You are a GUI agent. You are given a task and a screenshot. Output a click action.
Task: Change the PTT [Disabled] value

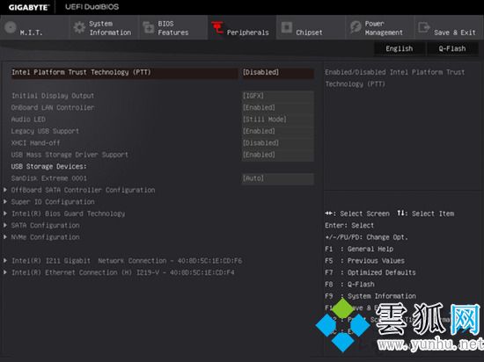tap(278, 73)
